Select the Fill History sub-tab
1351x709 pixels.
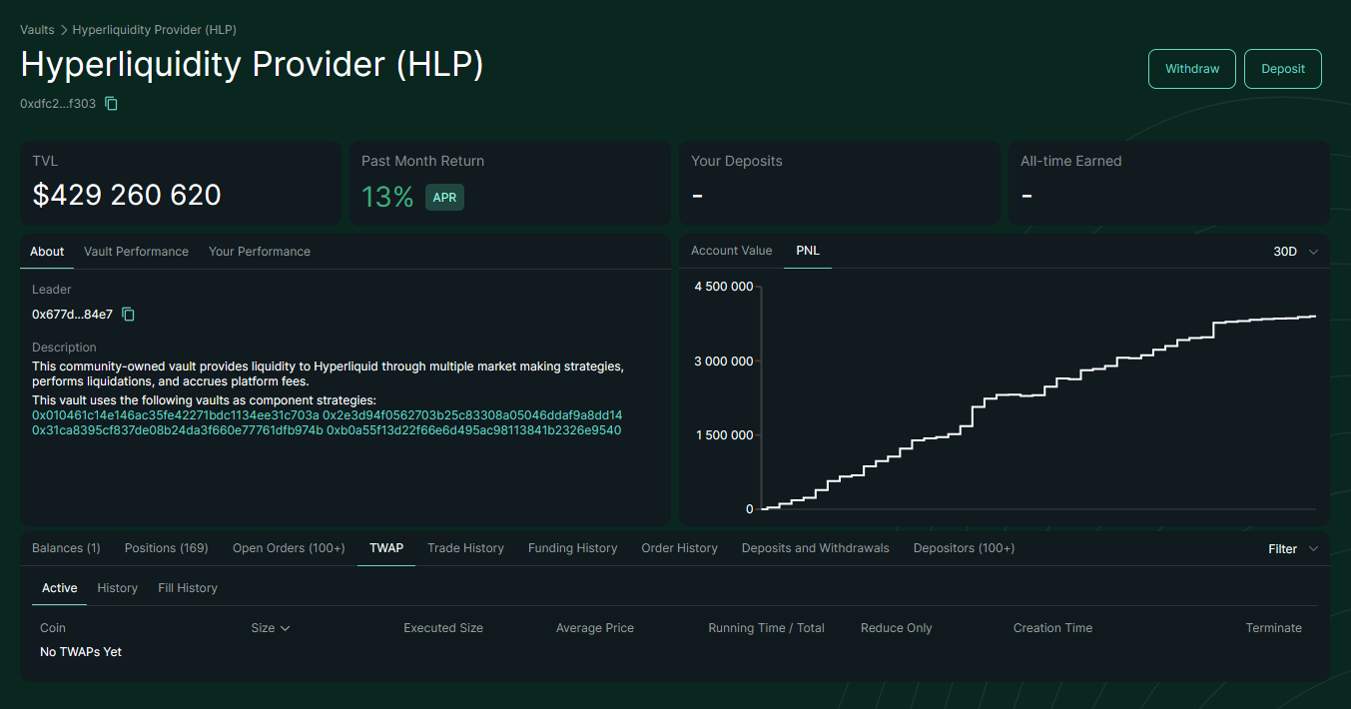coord(188,588)
